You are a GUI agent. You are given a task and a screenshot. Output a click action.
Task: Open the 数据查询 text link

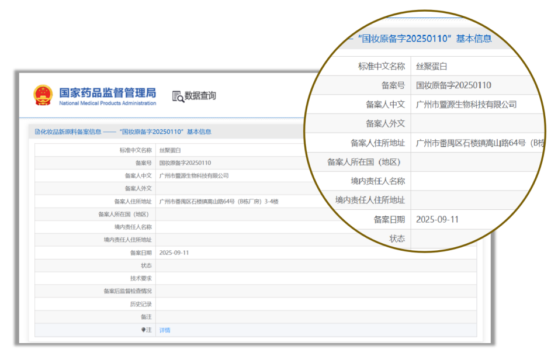point(200,96)
